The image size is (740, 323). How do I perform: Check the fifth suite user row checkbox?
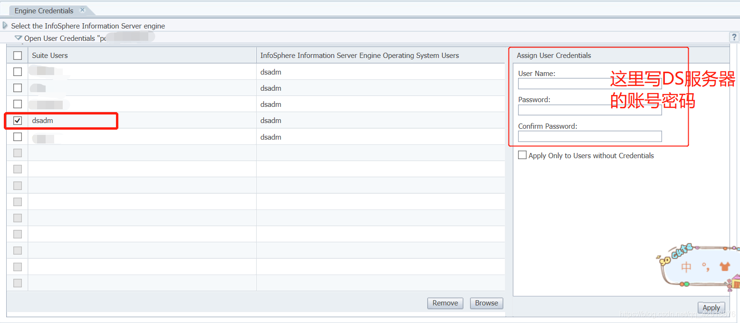pyautogui.click(x=18, y=137)
